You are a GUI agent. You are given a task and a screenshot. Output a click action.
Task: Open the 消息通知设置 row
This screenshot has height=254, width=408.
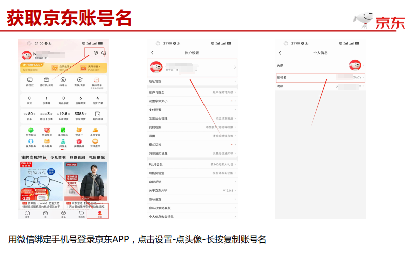click(x=192, y=153)
